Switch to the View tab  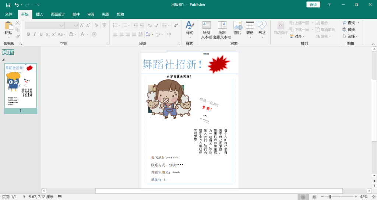pos(105,14)
